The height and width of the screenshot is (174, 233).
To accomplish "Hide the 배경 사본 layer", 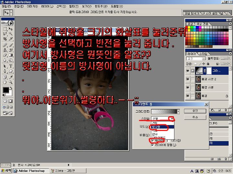I will tap(188, 87).
